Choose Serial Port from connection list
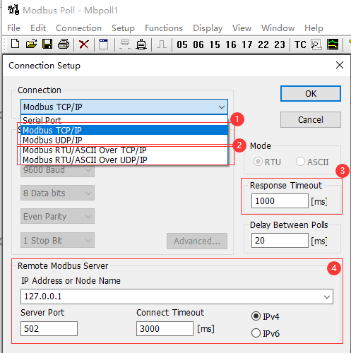The image size is (351, 353). [x=124, y=120]
